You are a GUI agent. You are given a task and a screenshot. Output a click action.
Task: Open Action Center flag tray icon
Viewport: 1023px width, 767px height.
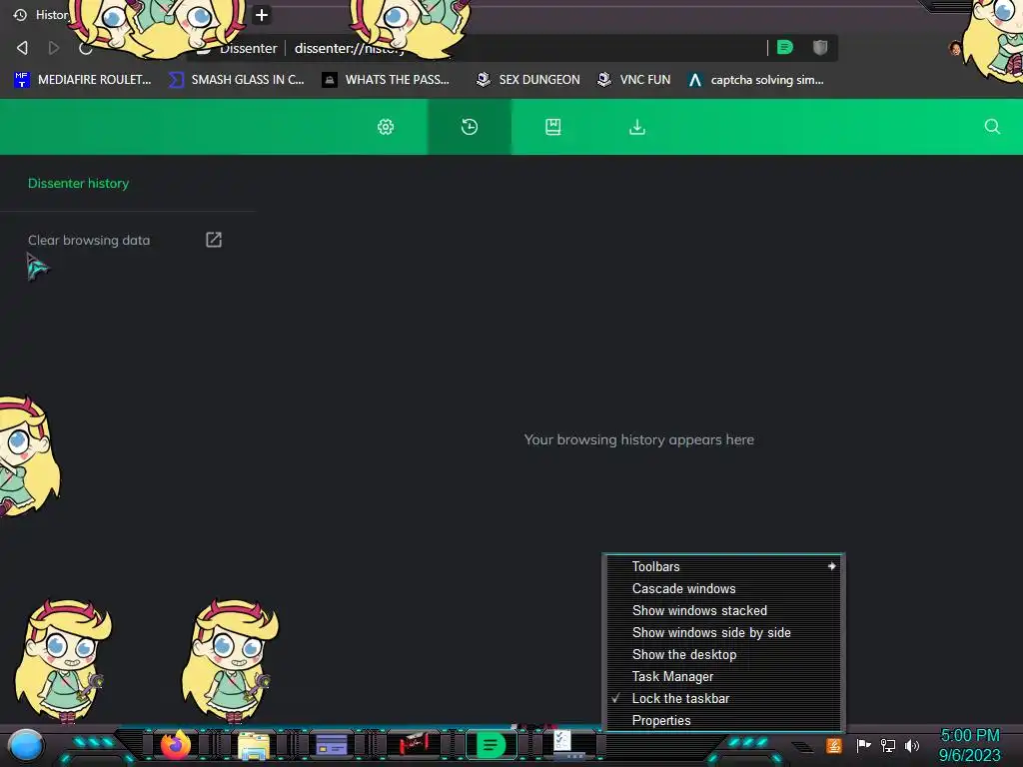[863, 745]
